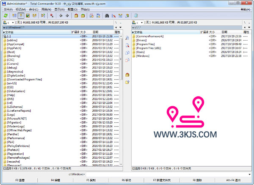
Task: Click the move icon in the middle bar
Action: 127,60
